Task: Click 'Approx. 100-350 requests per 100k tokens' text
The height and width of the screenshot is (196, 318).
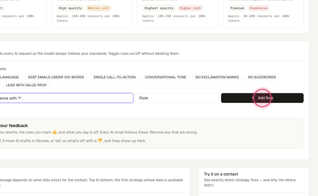Action: click(174, 18)
